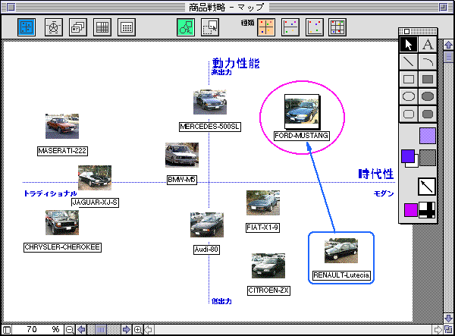455x336 pixels.
Task: Click the トラディショナル axis label
Action: click(50, 193)
